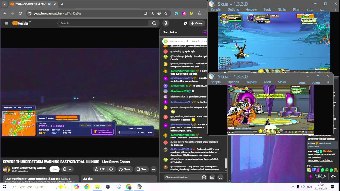Open the Windows Start menu
This screenshot has height=191, width=340.
4,187
